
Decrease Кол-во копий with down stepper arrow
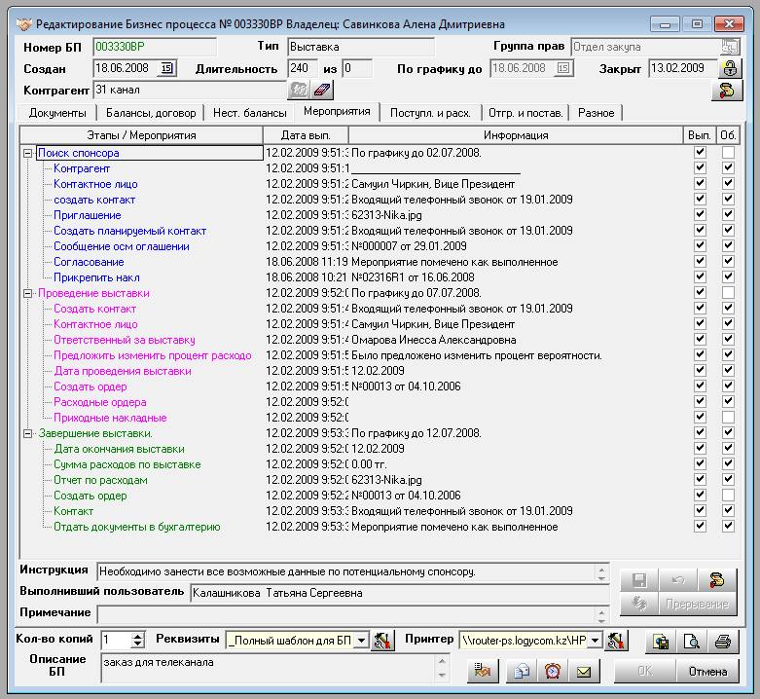pyautogui.click(x=137, y=644)
